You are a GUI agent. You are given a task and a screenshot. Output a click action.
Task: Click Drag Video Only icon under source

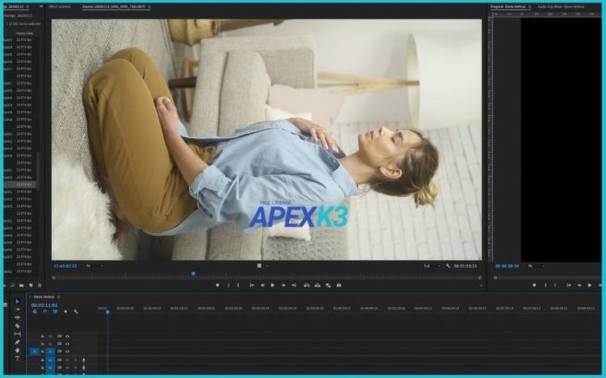(259, 265)
